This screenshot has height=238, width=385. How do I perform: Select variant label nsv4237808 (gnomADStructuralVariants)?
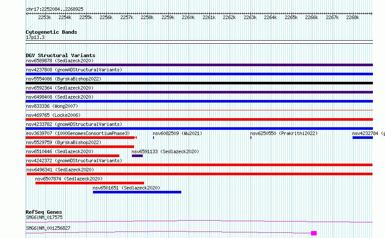tap(74, 70)
